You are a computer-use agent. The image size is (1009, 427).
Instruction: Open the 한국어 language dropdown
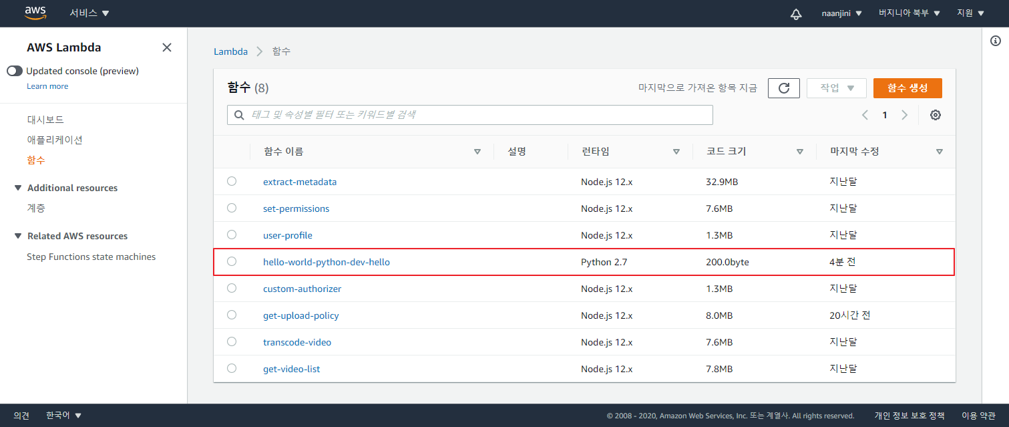point(63,416)
